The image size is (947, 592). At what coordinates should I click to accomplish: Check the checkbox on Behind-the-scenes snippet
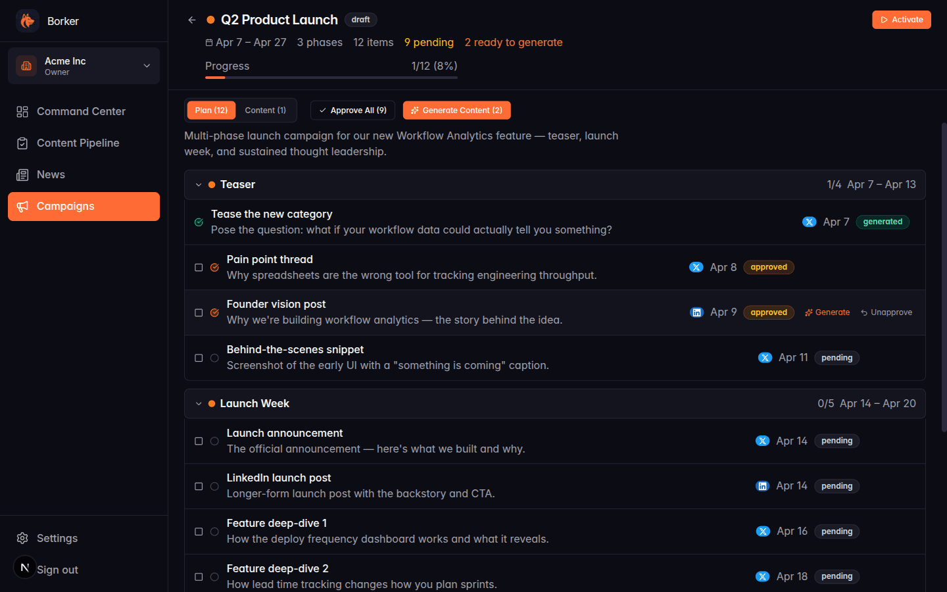tap(199, 358)
